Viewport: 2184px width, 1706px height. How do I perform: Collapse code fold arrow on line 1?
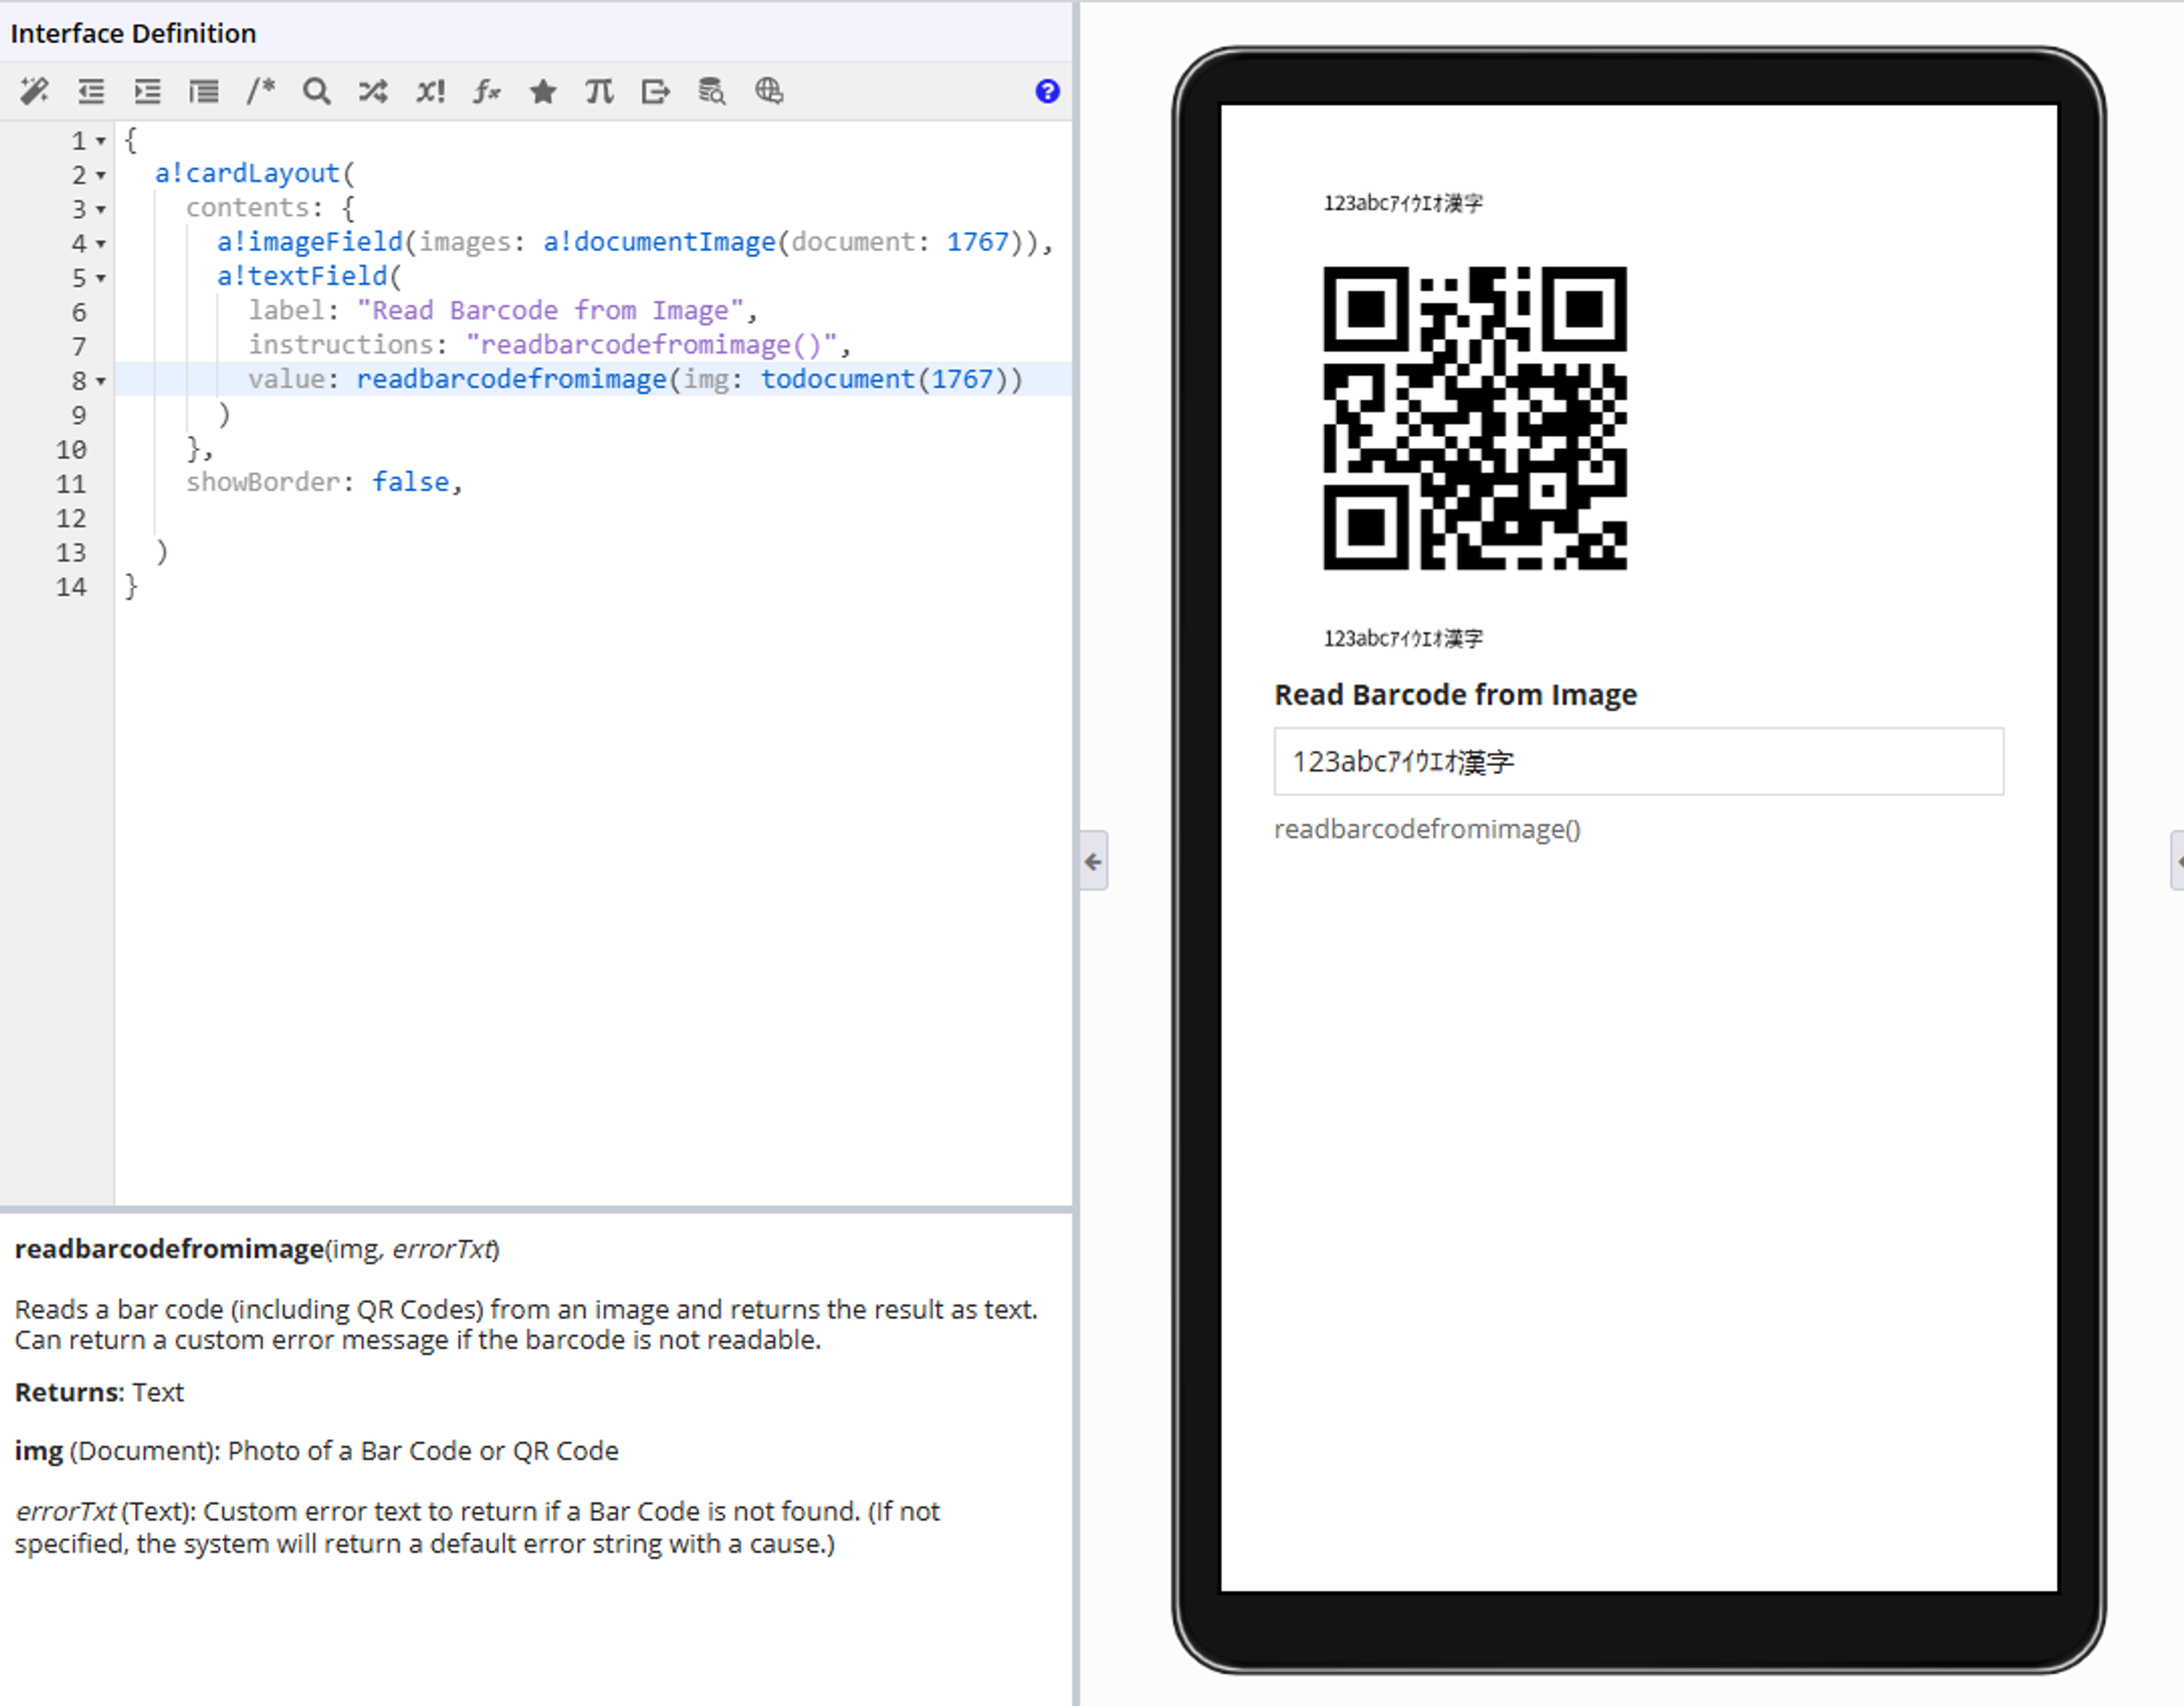[101, 141]
